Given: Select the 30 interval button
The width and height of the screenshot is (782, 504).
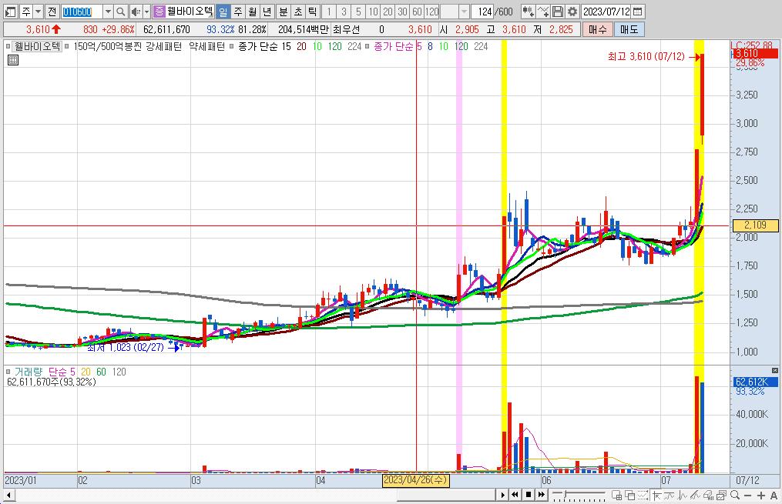Looking at the screenshot, I should tap(402, 12).
